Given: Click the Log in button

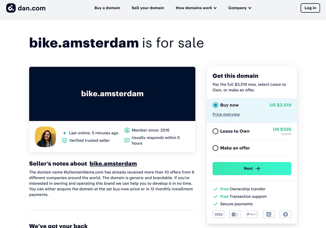Looking at the screenshot, I should [310, 8].
